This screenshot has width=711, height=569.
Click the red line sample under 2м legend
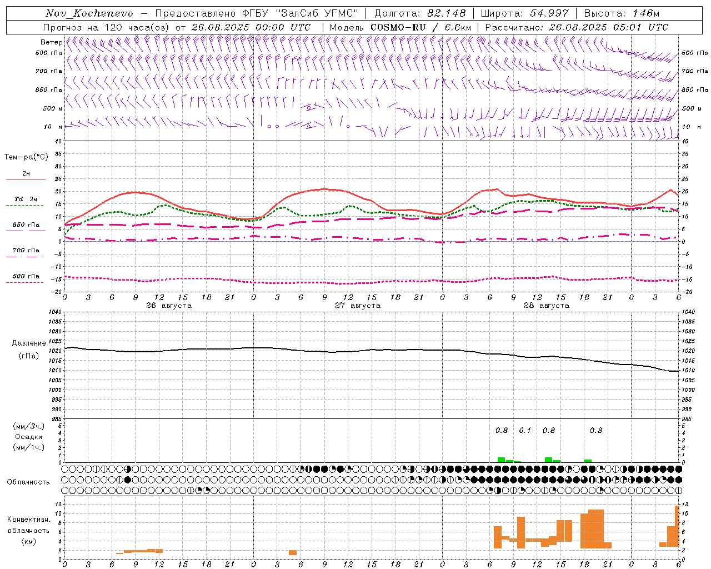26,180
